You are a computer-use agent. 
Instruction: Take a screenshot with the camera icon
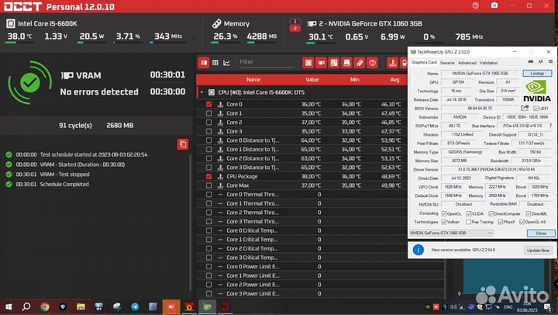click(495, 6)
